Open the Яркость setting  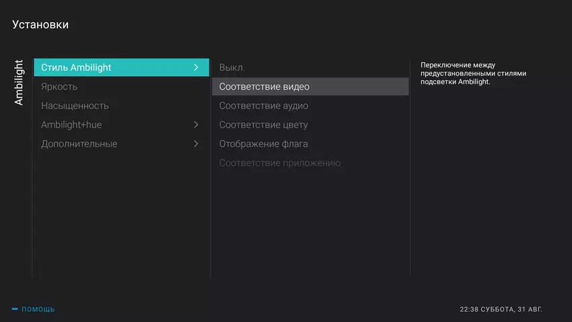[59, 87]
